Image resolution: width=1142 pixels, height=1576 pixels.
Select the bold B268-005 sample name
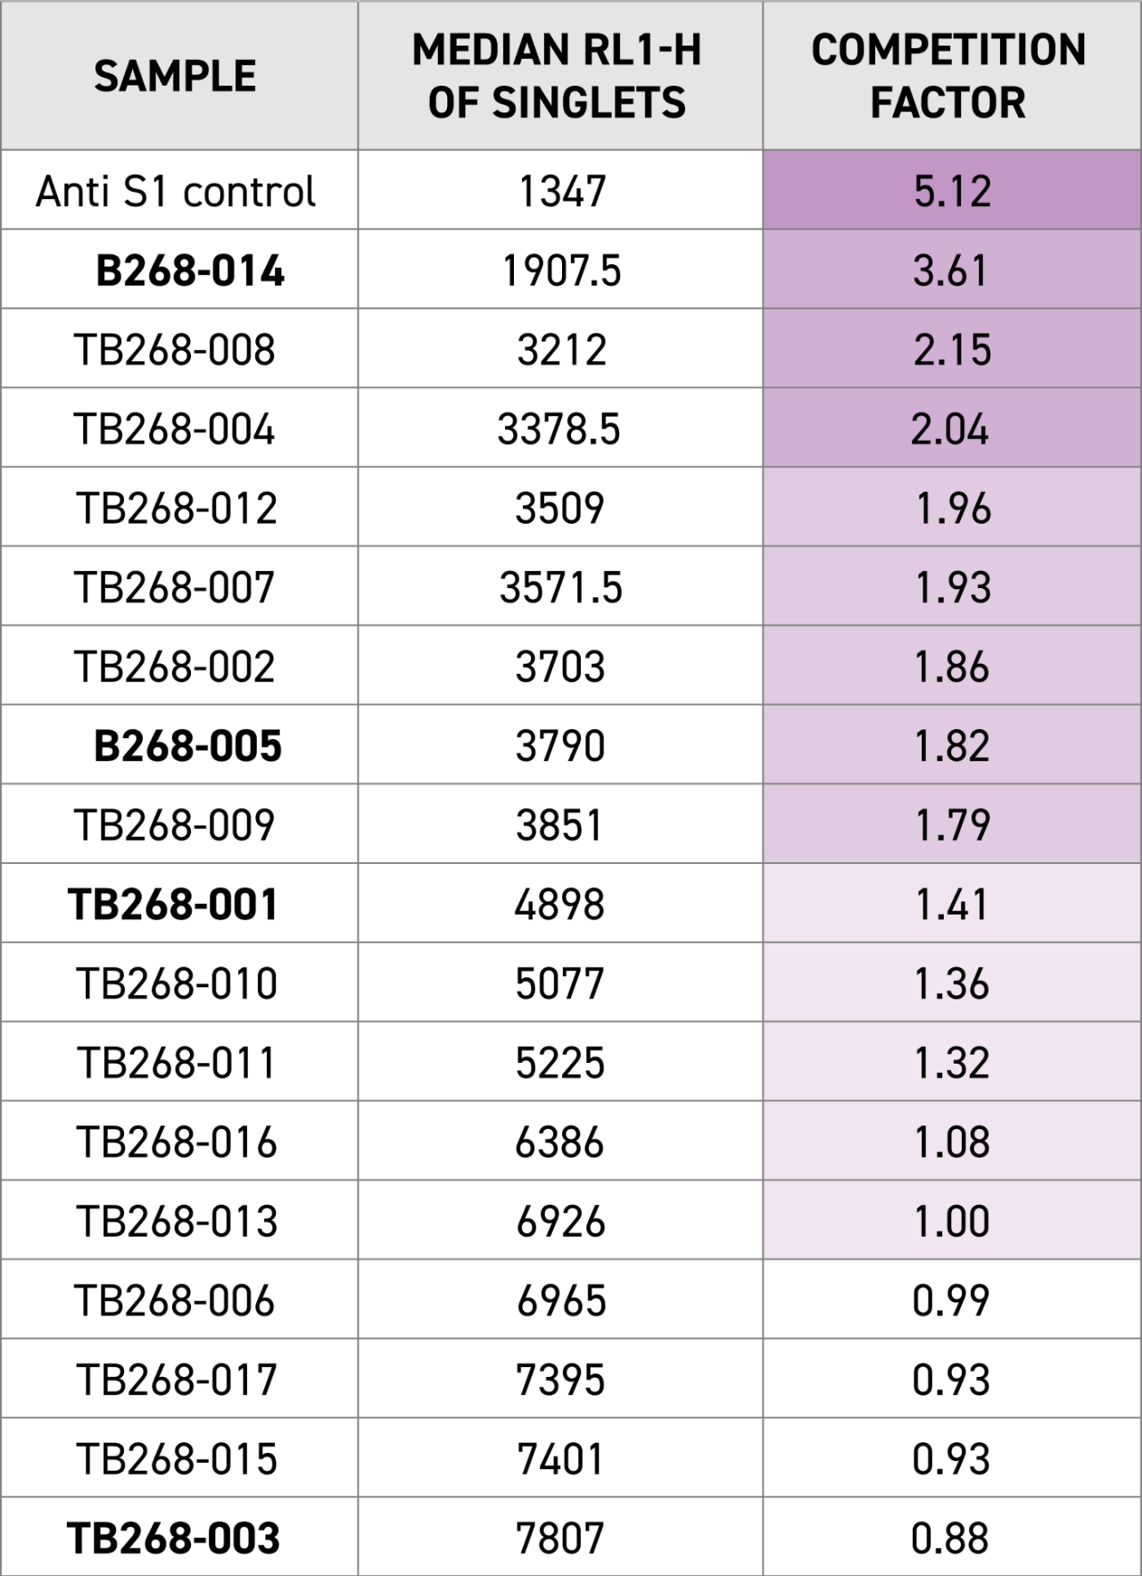[x=187, y=746]
